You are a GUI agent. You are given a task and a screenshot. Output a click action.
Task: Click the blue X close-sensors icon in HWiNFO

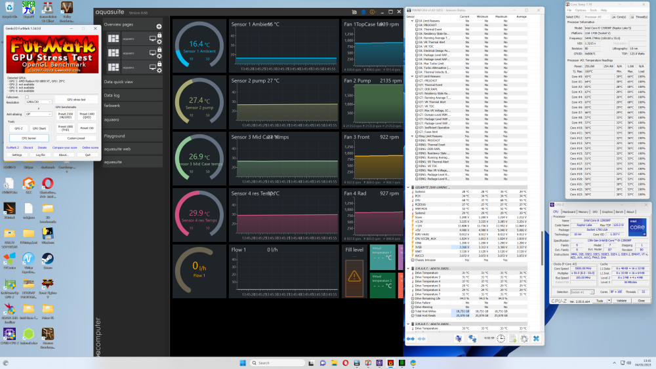click(536, 339)
